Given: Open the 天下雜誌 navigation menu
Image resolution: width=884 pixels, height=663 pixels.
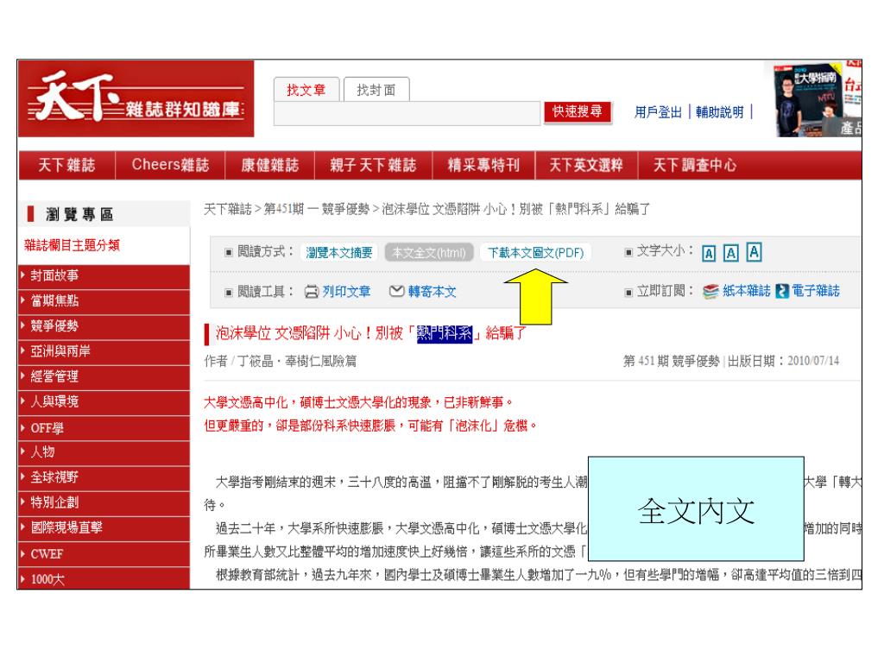Looking at the screenshot, I should [66, 165].
